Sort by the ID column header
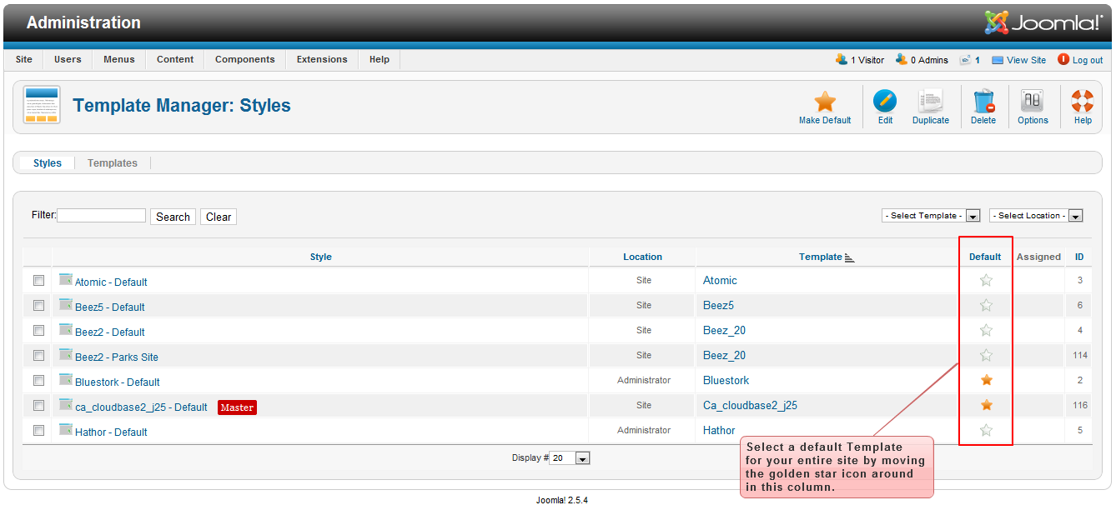1116x510 pixels. (x=1079, y=257)
